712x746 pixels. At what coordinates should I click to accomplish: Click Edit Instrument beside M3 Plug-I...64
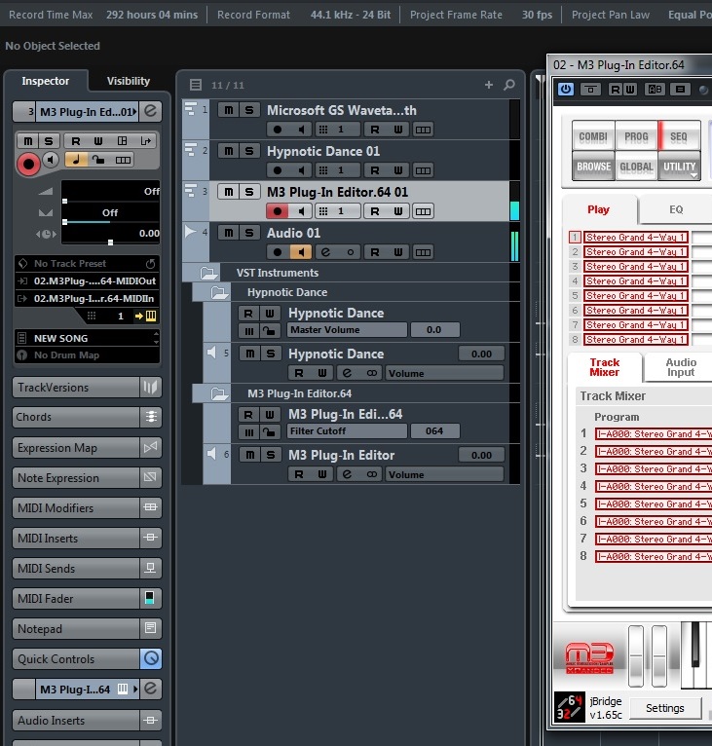tap(150, 689)
